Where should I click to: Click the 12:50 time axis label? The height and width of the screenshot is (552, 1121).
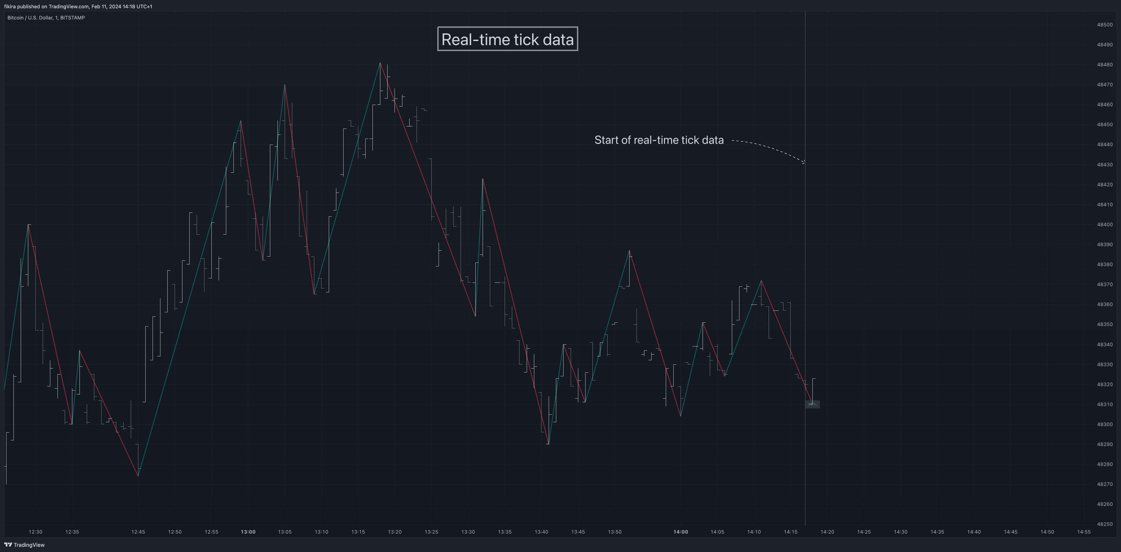175,532
